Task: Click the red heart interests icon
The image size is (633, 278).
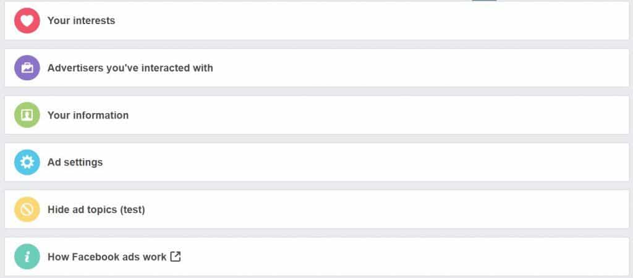Action: 27,20
